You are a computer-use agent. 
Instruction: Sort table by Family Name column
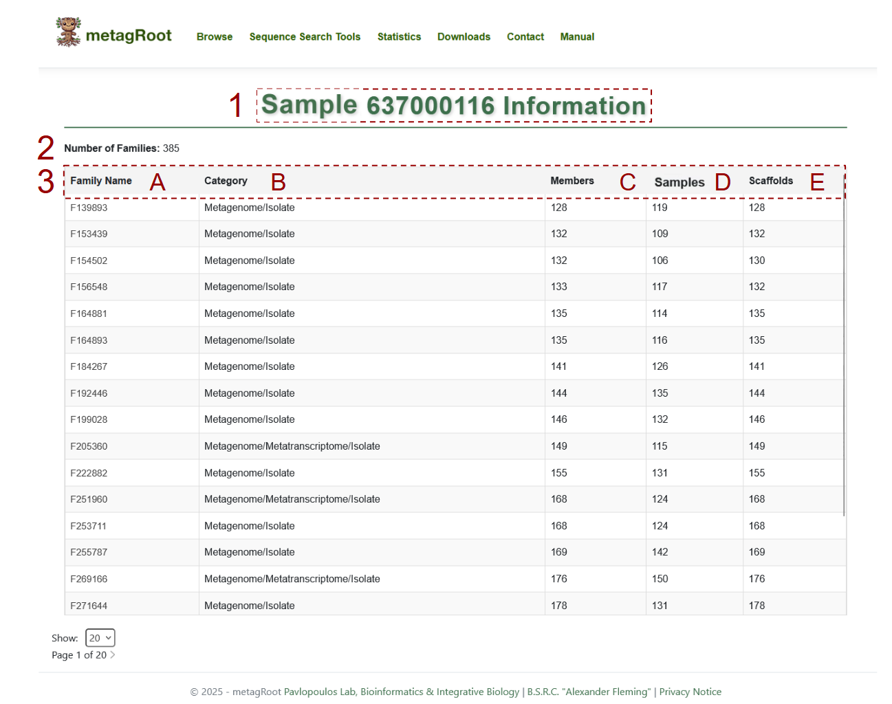click(101, 181)
